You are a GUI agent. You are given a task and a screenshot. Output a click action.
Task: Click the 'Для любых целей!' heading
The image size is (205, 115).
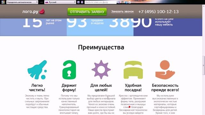(101, 88)
